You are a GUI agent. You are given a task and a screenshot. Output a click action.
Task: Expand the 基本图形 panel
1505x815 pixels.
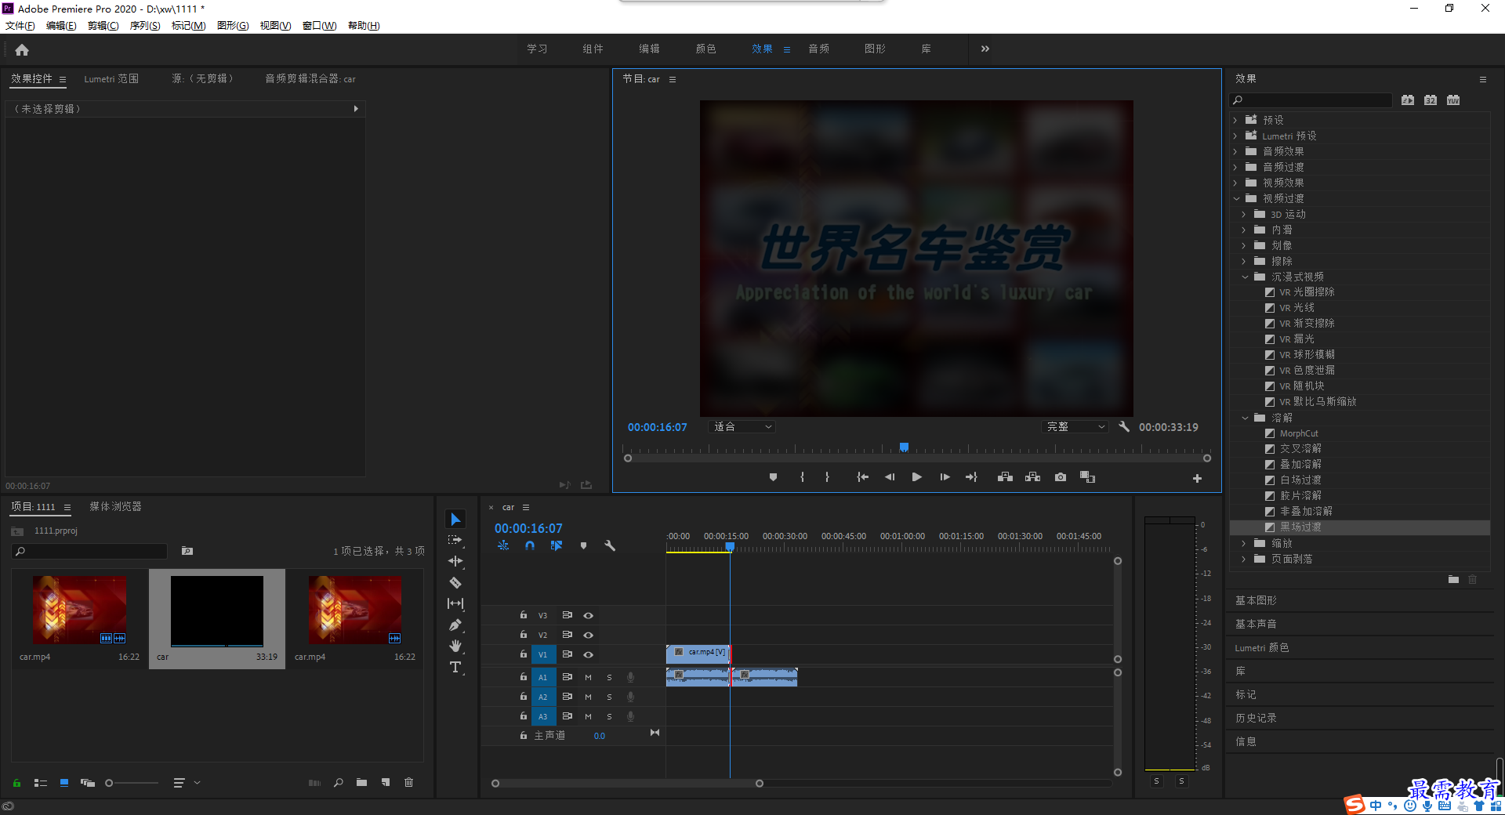point(1256,600)
